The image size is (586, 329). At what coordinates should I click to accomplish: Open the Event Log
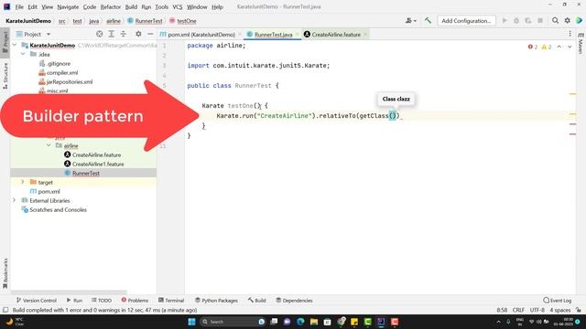(x=558, y=301)
